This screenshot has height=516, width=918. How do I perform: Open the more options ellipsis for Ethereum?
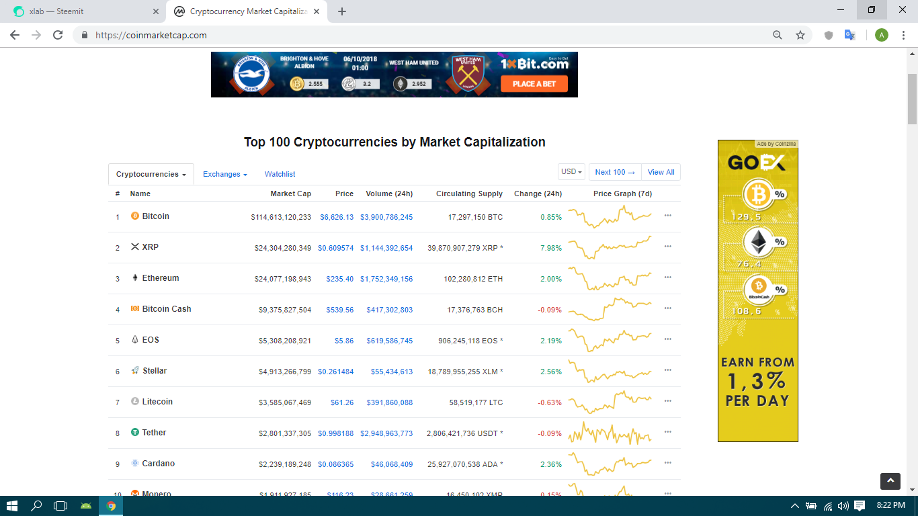pyautogui.click(x=667, y=277)
